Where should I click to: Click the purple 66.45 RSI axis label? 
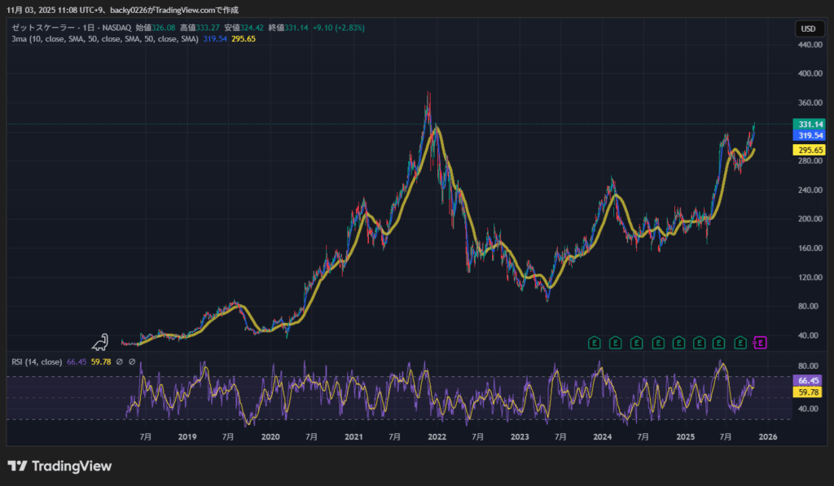click(x=807, y=380)
